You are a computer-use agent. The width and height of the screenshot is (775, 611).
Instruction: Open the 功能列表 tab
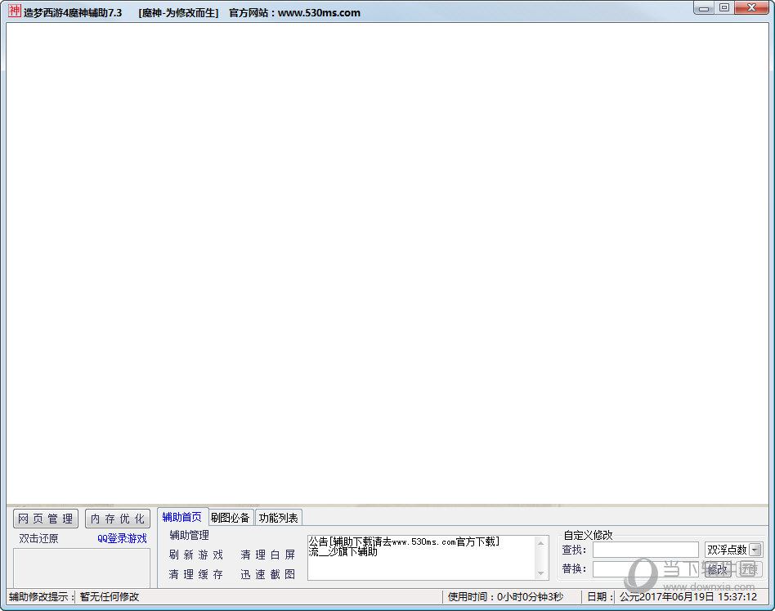[278, 518]
